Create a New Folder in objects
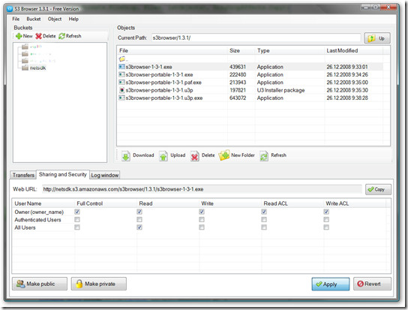The width and height of the screenshot is (408, 310). pyautogui.click(x=237, y=155)
